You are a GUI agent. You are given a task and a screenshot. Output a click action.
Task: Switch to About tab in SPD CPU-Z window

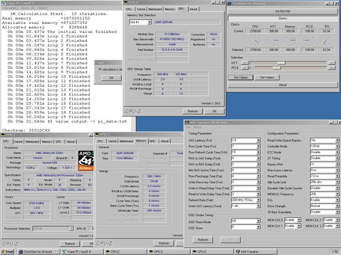[x=193, y=9]
